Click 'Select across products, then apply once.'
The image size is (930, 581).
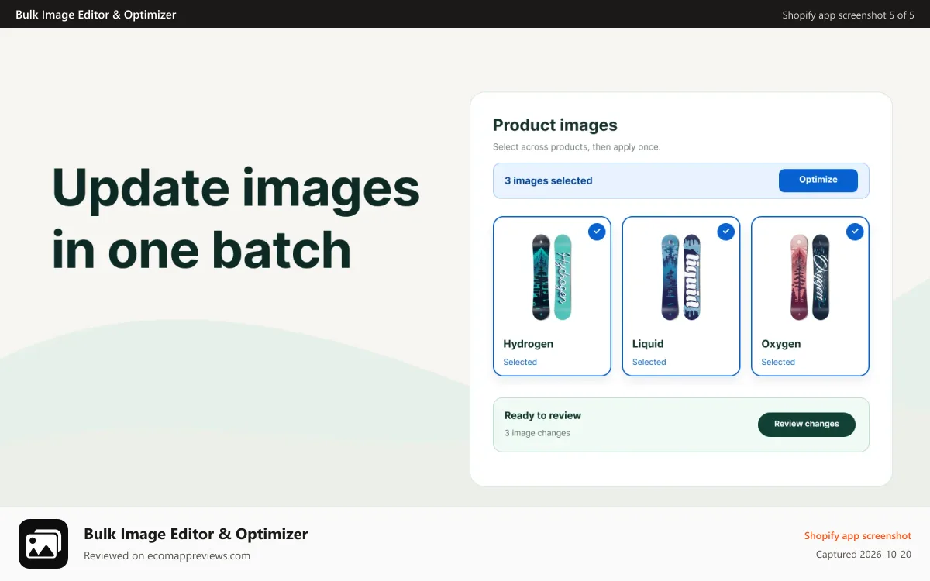pyautogui.click(x=577, y=146)
